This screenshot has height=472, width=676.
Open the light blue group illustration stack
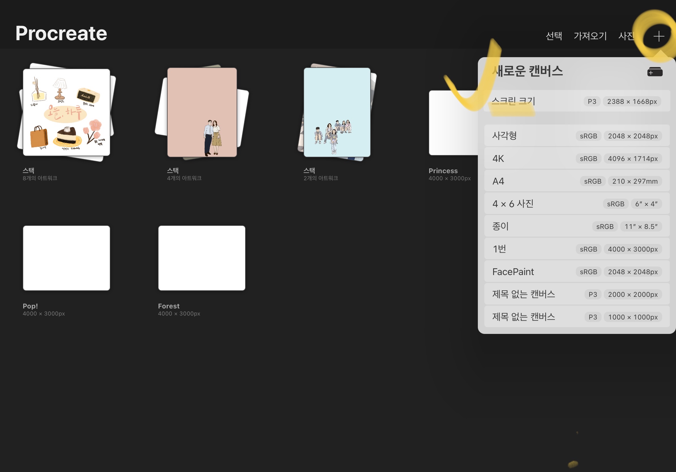click(337, 112)
